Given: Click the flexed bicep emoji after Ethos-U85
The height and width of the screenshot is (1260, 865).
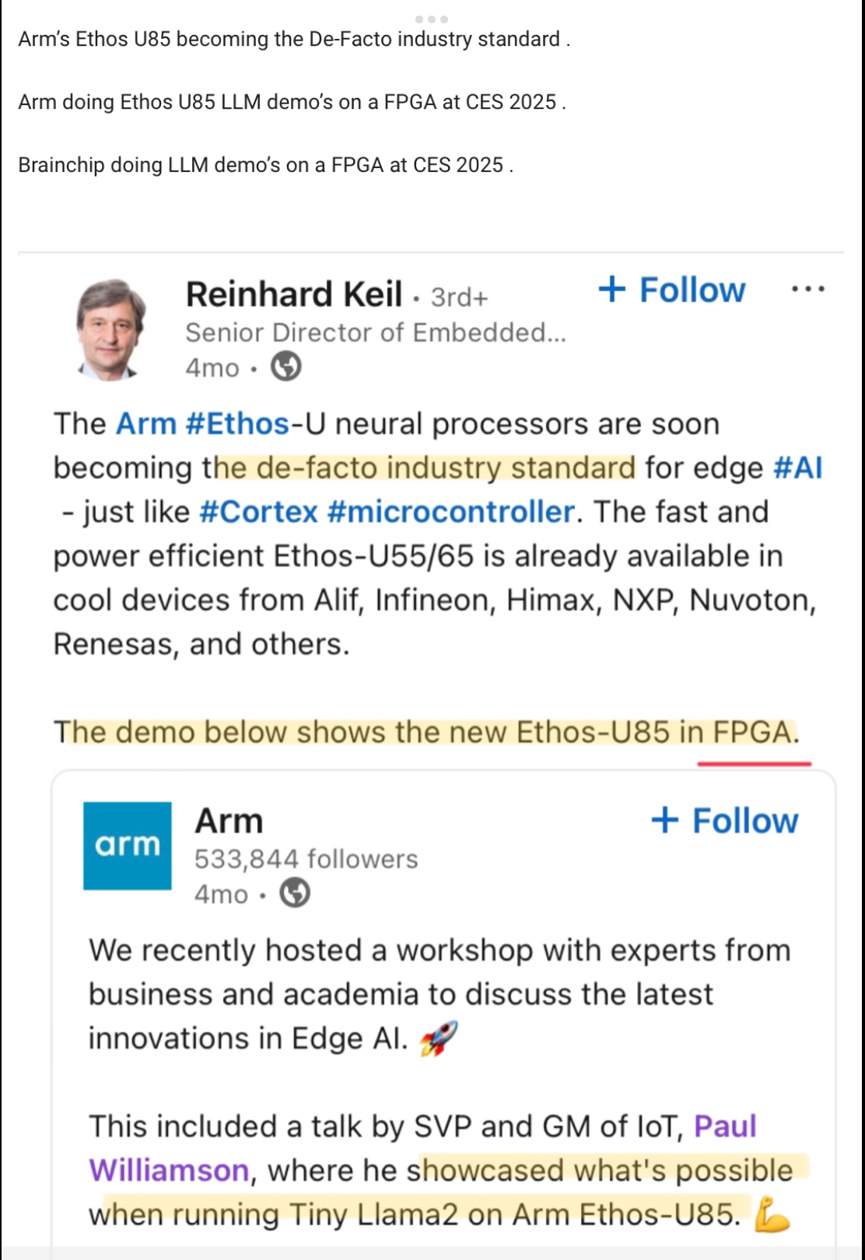Looking at the screenshot, I should 772,1216.
